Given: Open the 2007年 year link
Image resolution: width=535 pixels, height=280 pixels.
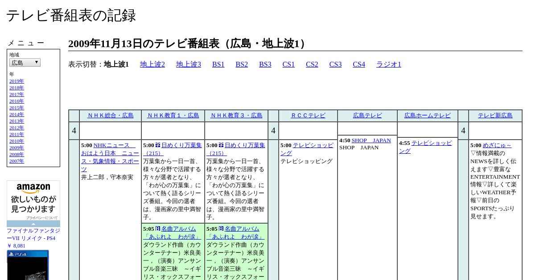Looking at the screenshot, I should point(16,161).
